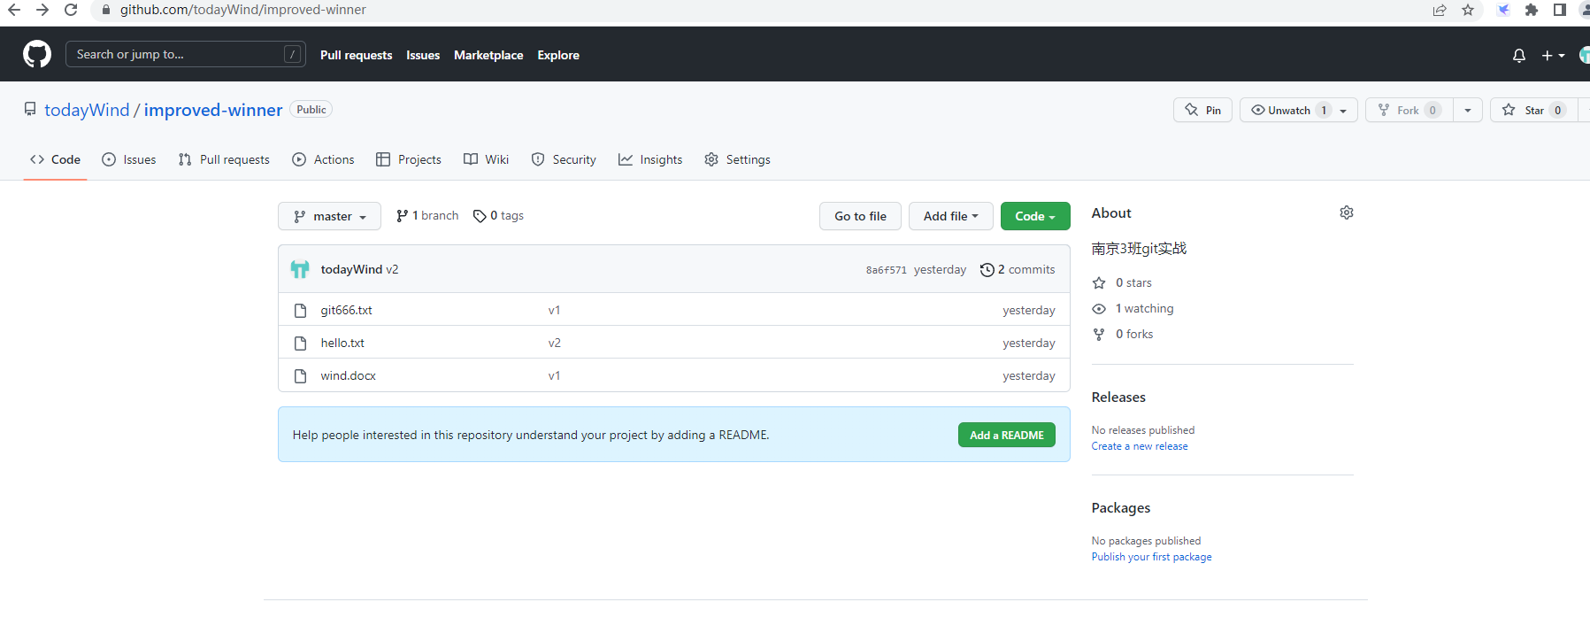This screenshot has height=633, width=1590.
Task: Click Create a new release link
Action: [1139, 446]
